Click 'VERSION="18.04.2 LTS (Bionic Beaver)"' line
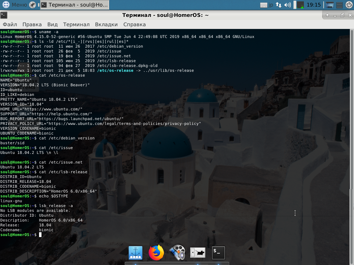This screenshot has height=265, width=354. pos(45,85)
